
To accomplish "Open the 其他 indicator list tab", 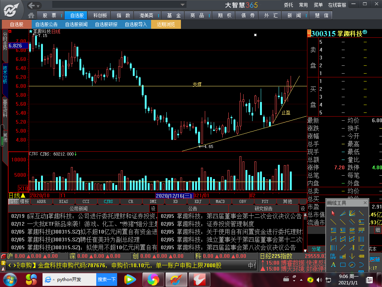I will click(288, 201).
